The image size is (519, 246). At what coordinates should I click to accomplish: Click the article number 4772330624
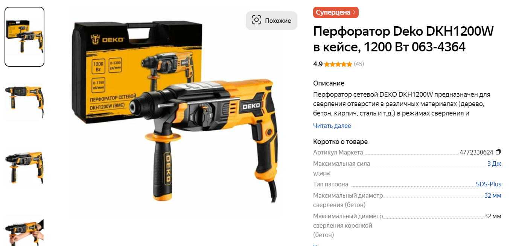click(476, 152)
